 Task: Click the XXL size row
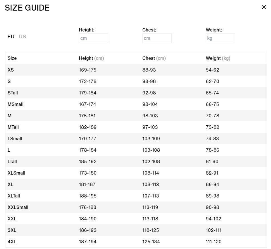click(x=12, y=219)
